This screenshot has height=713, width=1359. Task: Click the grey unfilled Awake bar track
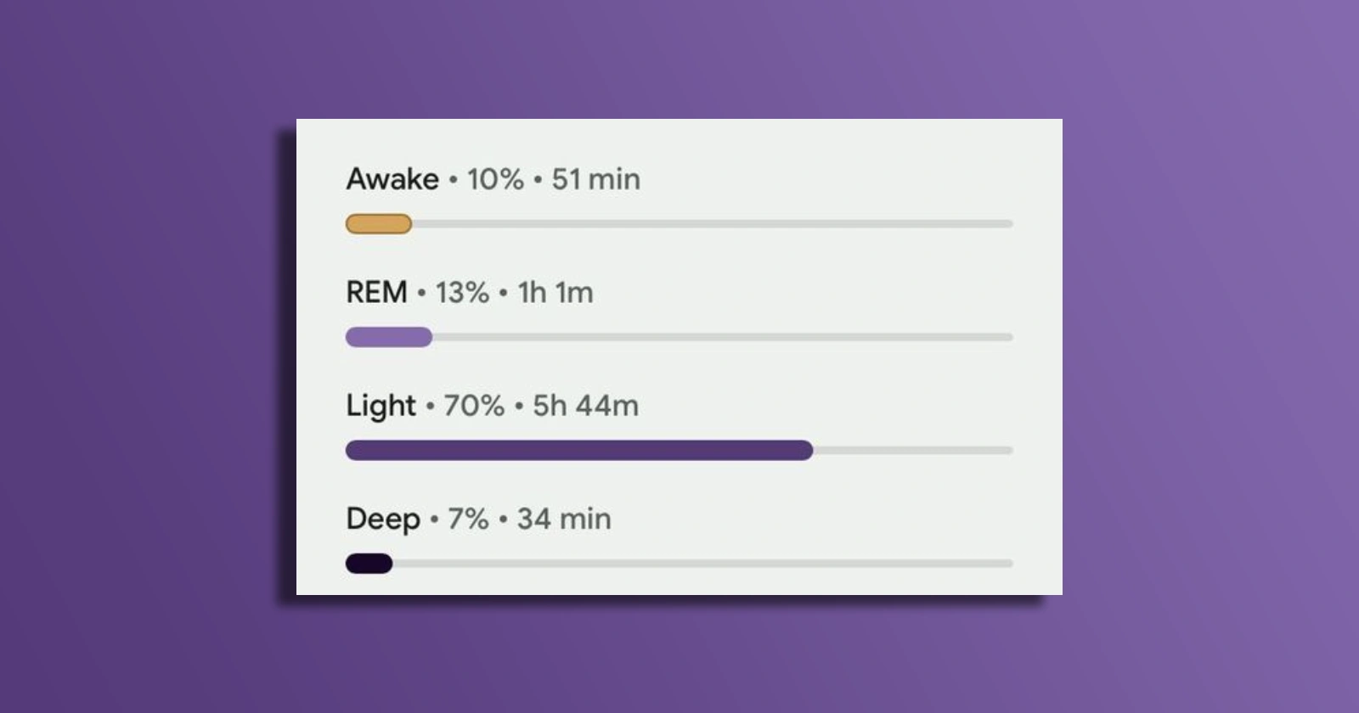point(713,224)
